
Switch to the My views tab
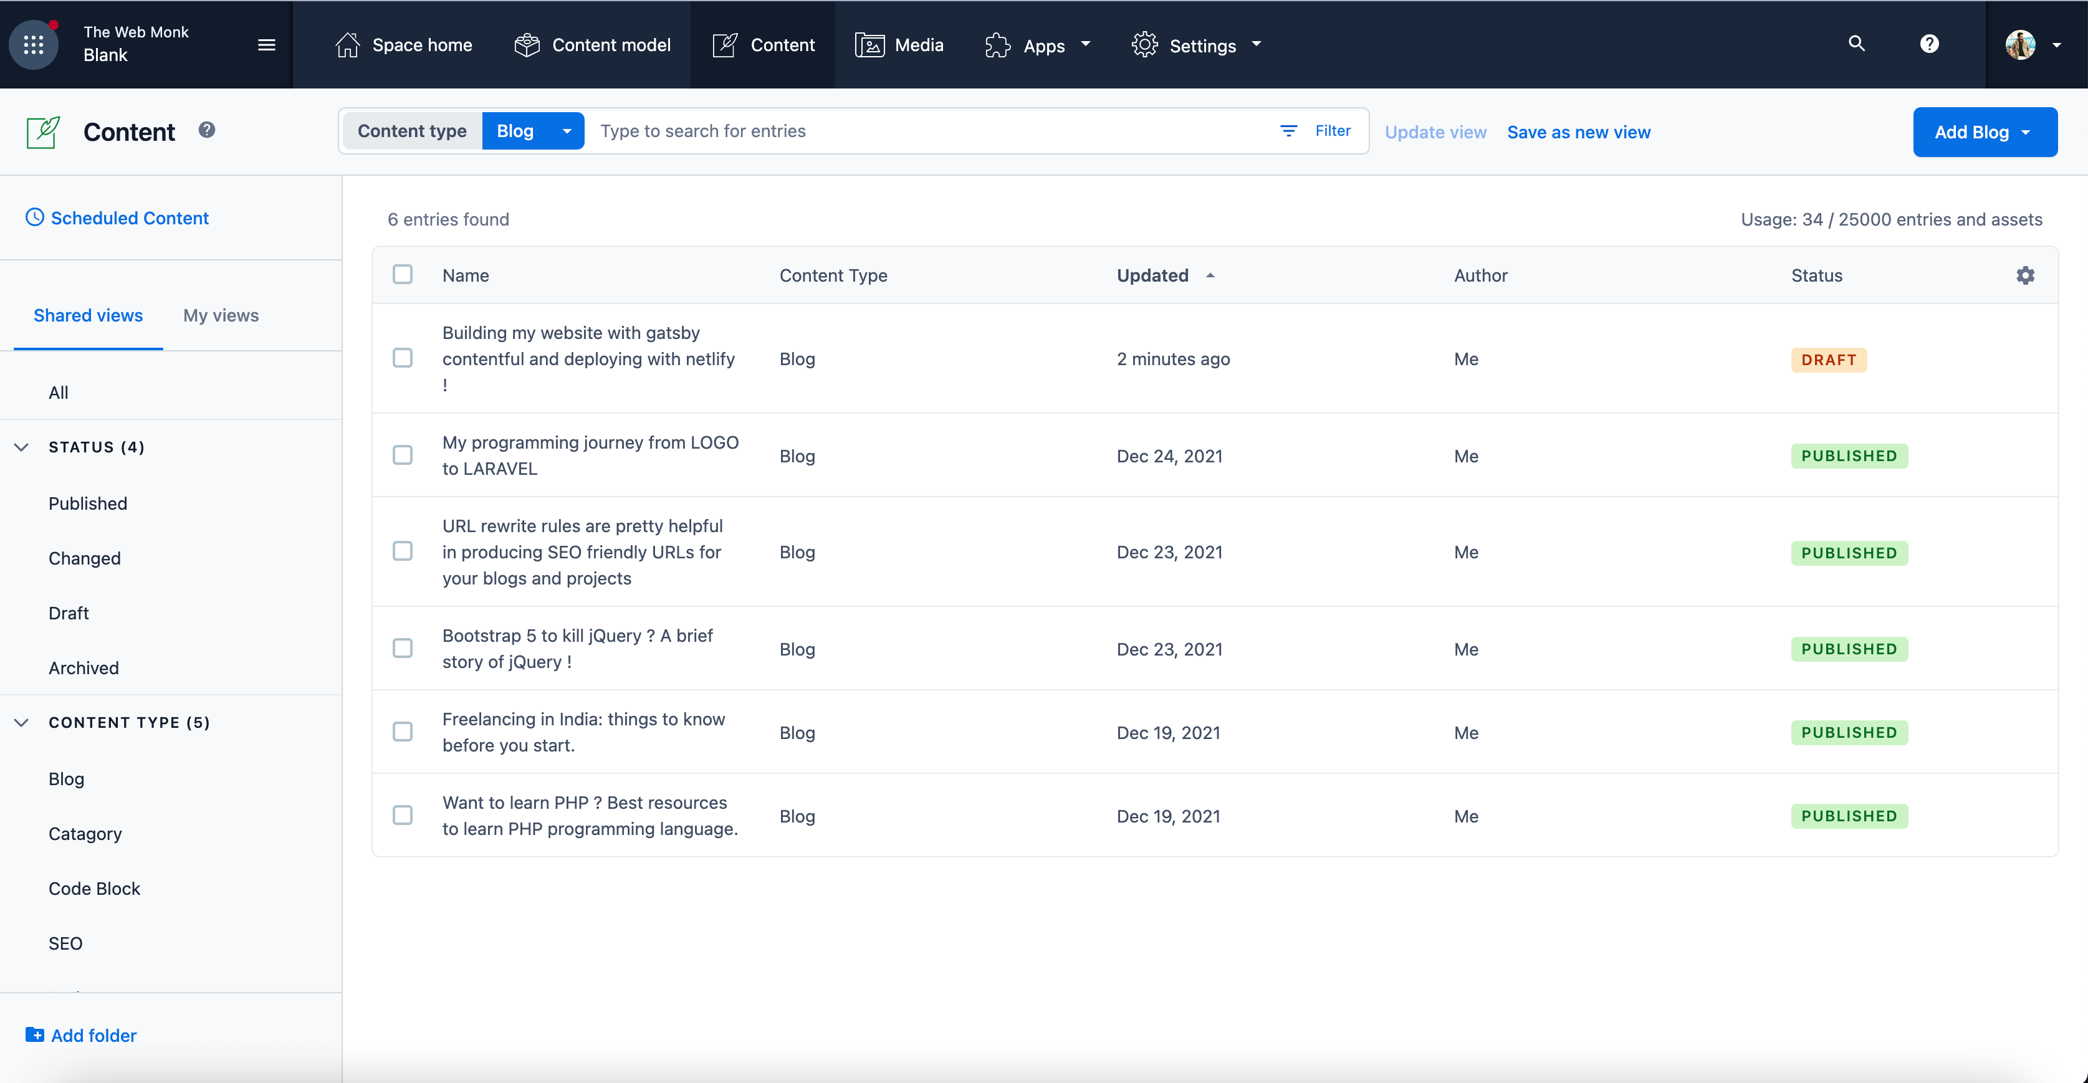click(x=221, y=315)
